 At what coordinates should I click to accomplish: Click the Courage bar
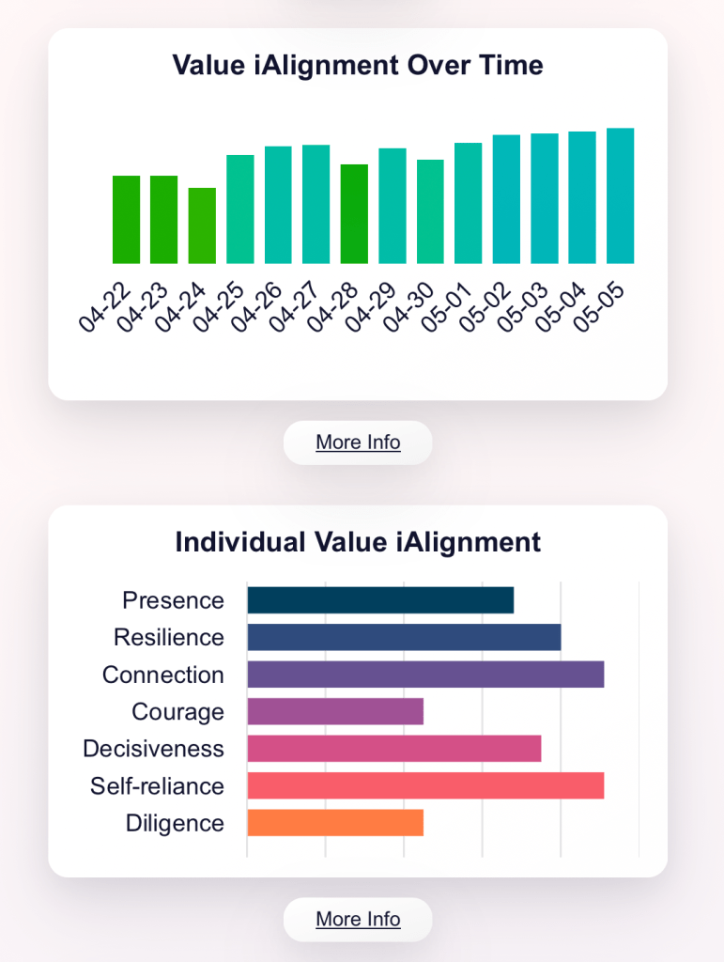[333, 711]
